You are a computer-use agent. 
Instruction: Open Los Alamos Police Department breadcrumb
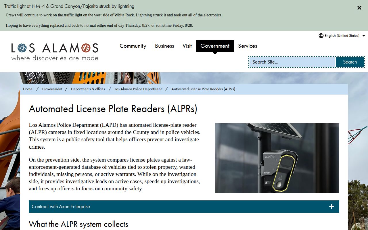pos(138,89)
